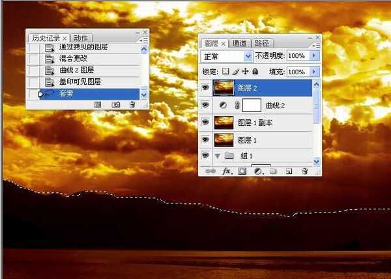Open the 不透明度 opacity slider arrow
391x279 pixels.
pos(315,57)
